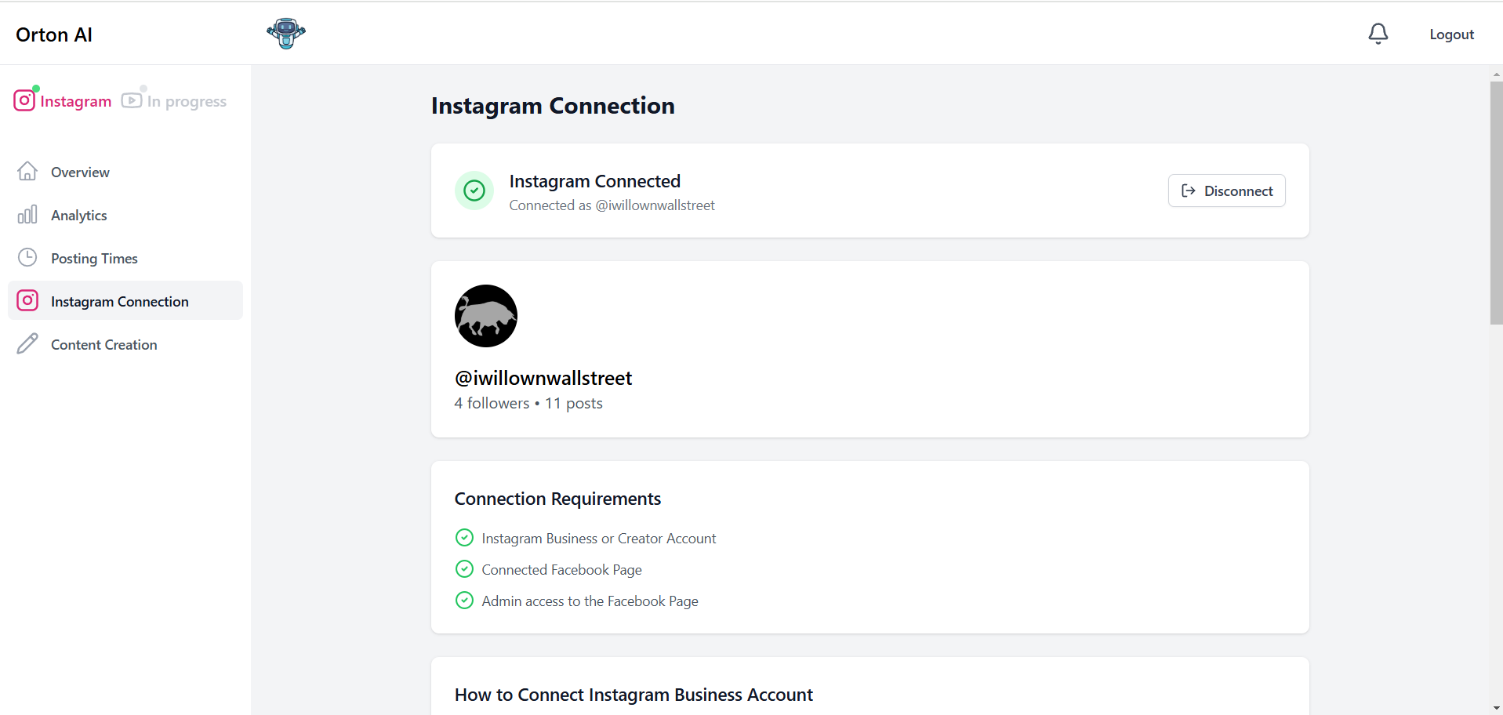The height and width of the screenshot is (715, 1503).
Task: Click the Analytics bar chart icon
Action: click(x=27, y=215)
